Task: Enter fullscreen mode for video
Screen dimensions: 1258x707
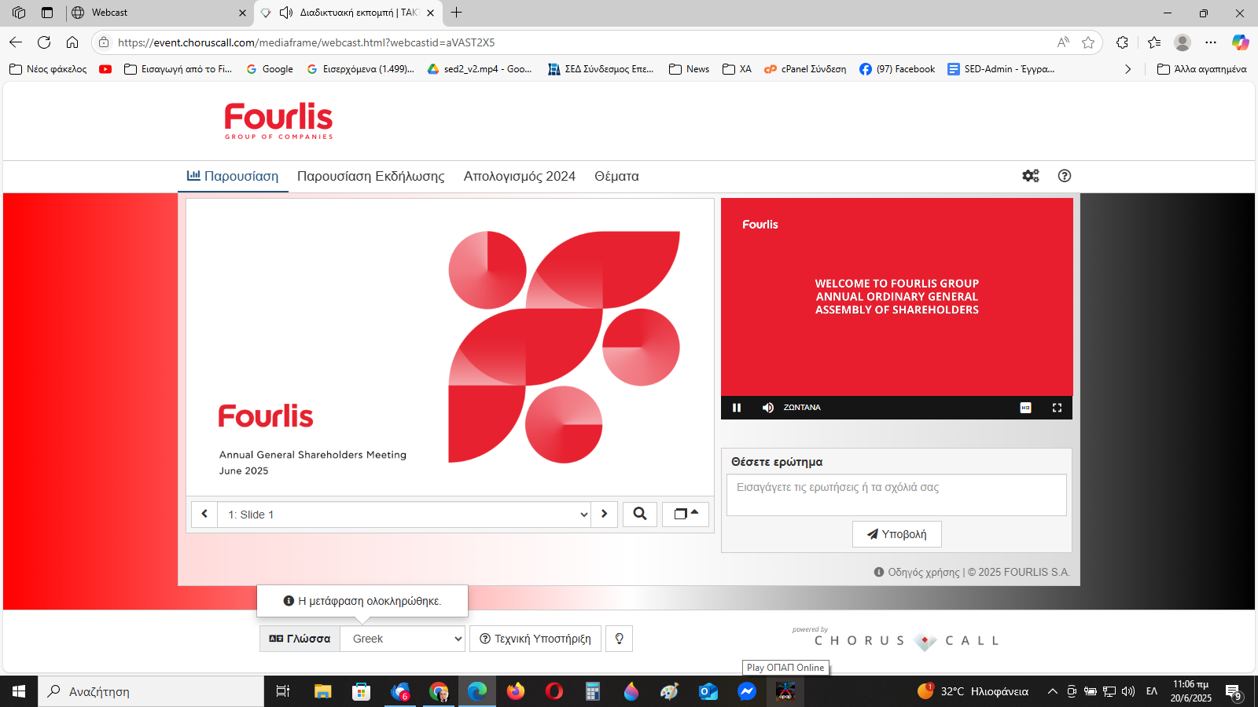Action: point(1057,408)
